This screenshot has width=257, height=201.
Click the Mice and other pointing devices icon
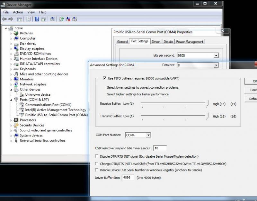tap(16, 74)
